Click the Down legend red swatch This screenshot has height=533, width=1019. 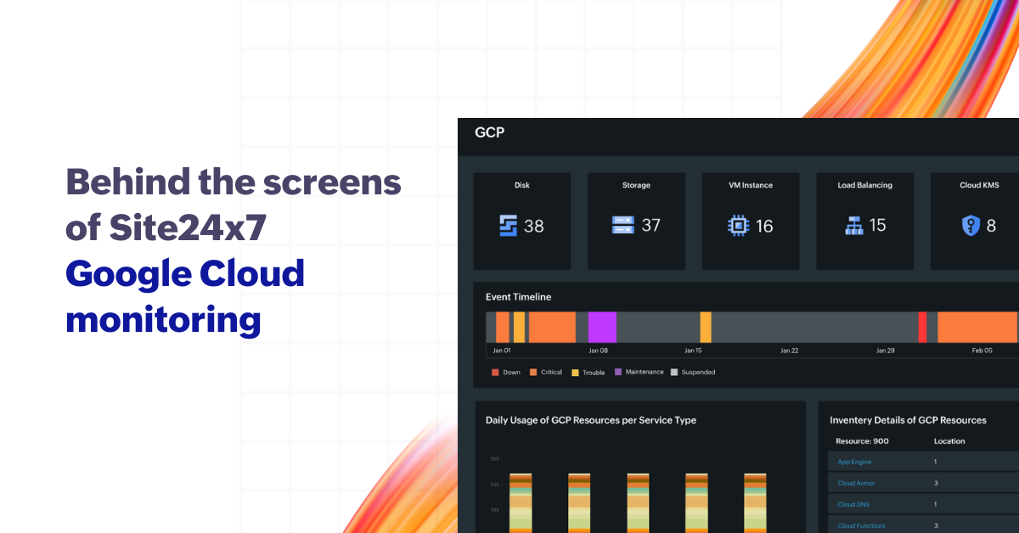click(495, 372)
